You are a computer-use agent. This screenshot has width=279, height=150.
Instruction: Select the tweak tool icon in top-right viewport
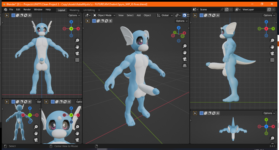(195, 15)
